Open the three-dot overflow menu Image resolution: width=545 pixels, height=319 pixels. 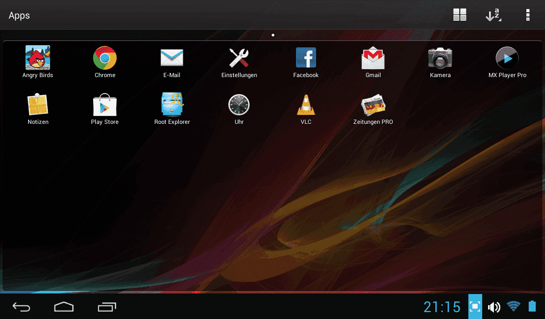pos(527,15)
